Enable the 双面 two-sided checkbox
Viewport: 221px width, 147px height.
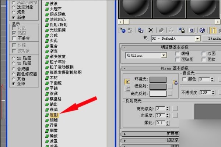click(x=204, y=54)
